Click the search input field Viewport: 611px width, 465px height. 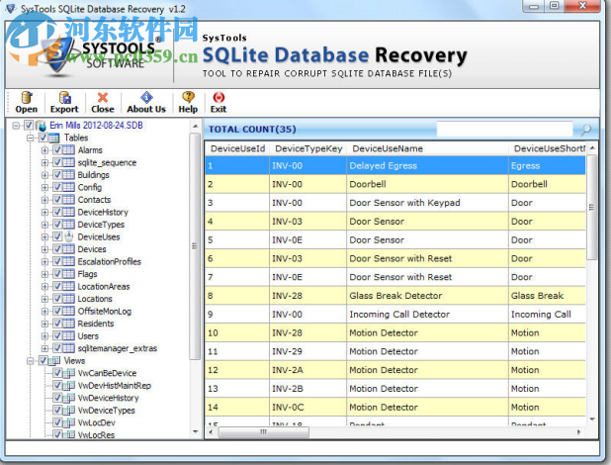(504, 130)
